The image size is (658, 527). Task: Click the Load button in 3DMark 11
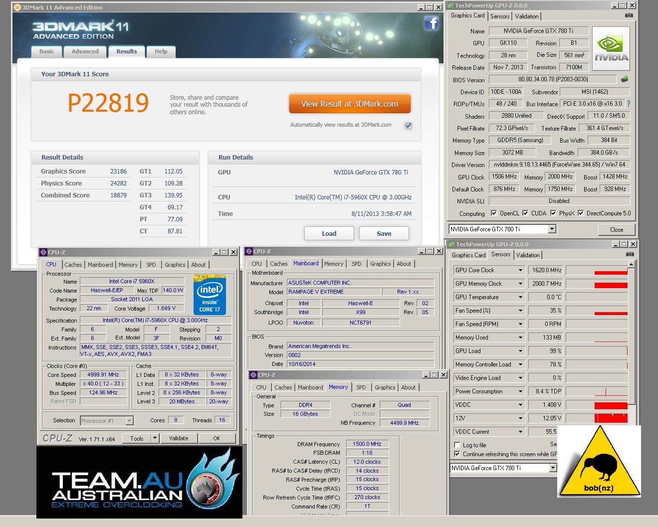click(x=329, y=233)
